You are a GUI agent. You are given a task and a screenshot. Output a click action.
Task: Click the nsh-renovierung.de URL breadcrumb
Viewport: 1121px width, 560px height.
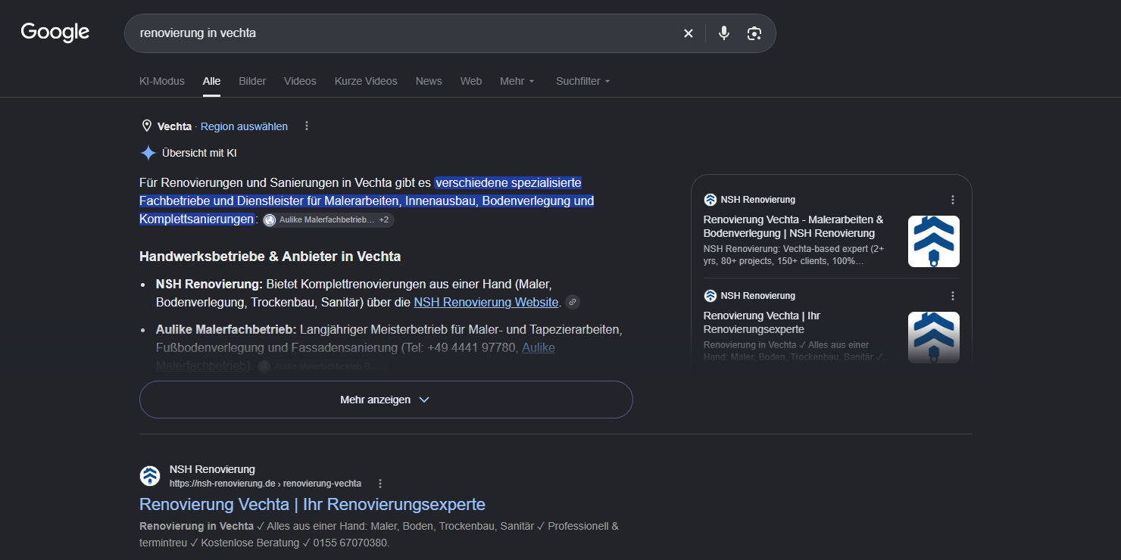coord(265,484)
